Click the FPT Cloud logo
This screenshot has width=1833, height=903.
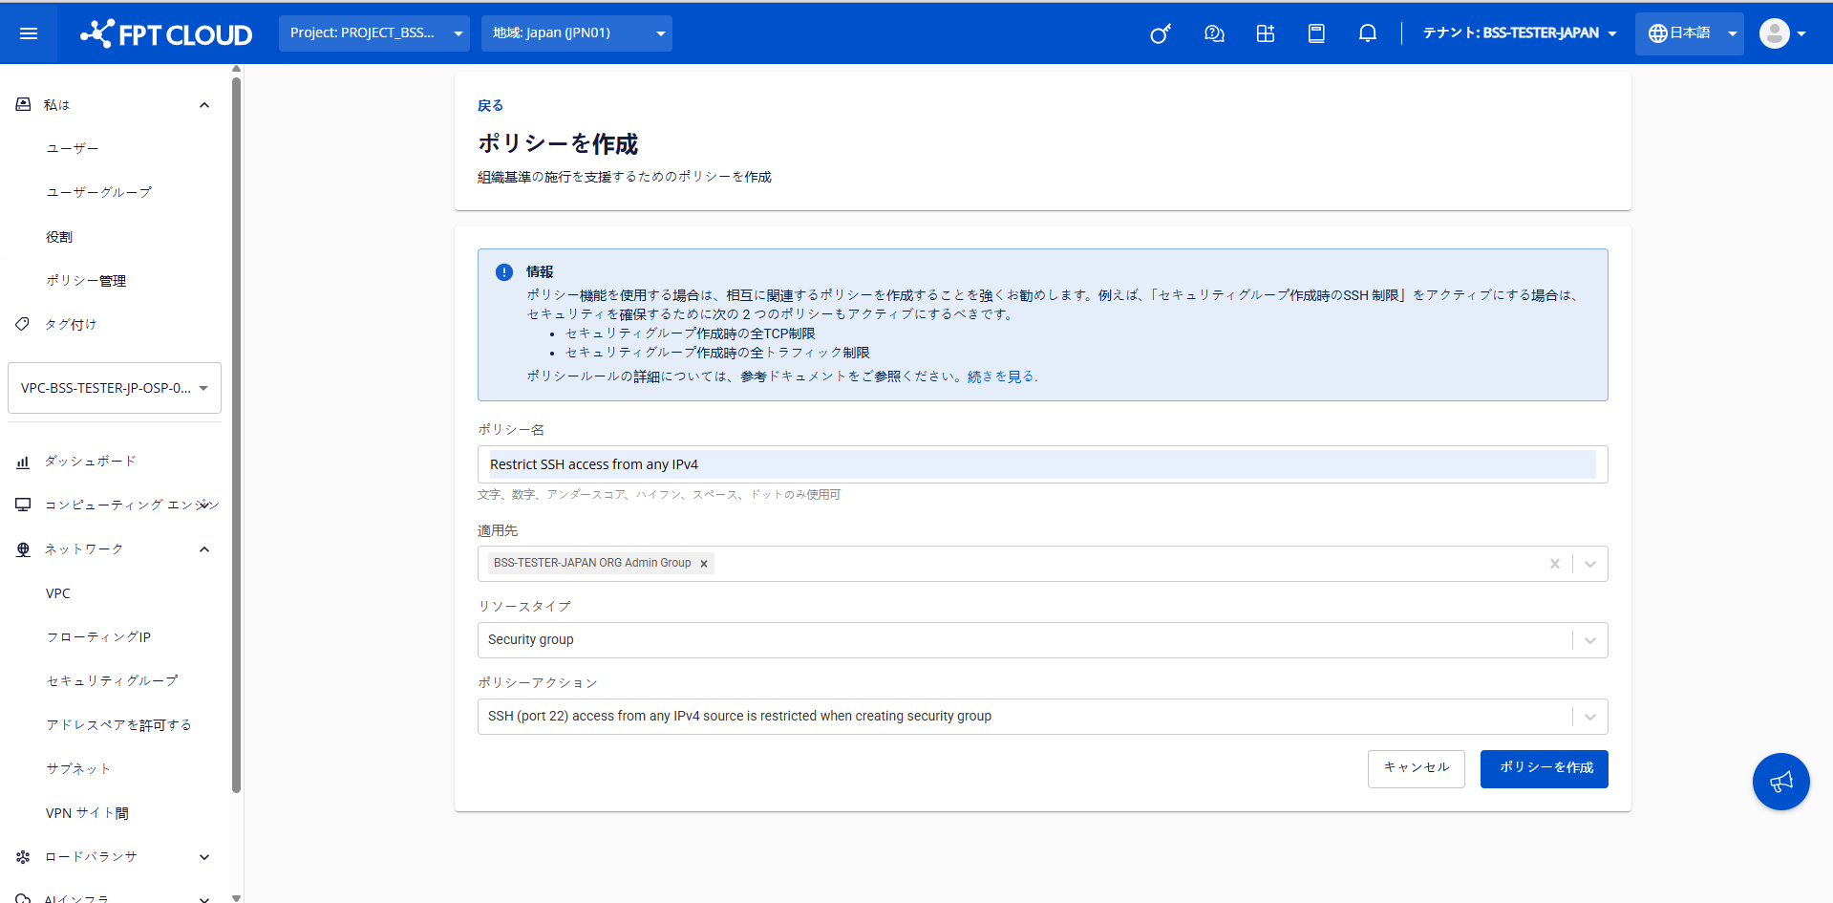pyautogui.click(x=166, y=34)
